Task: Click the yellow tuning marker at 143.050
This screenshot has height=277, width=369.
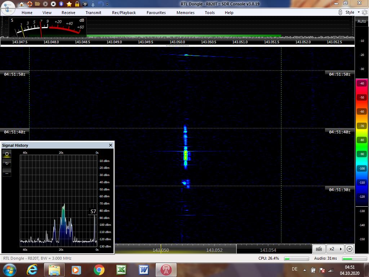Action: pos(161,249)
